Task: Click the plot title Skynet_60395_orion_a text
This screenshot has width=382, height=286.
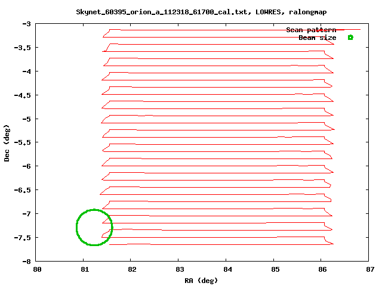Action: (201, 12)
